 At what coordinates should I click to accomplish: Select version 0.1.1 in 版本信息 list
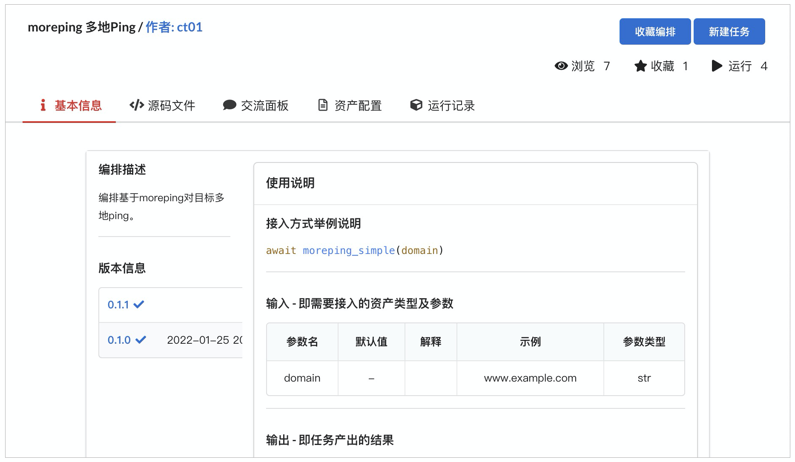(x=118, y=304)
